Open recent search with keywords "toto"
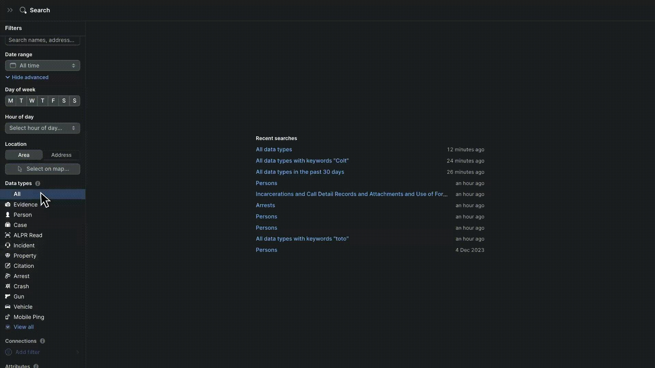 click(302, 239)
